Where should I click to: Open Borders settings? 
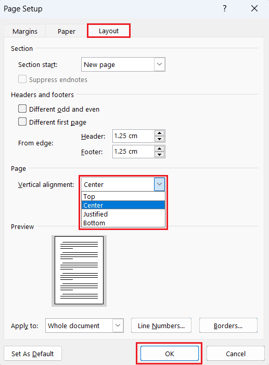[228, 326]
